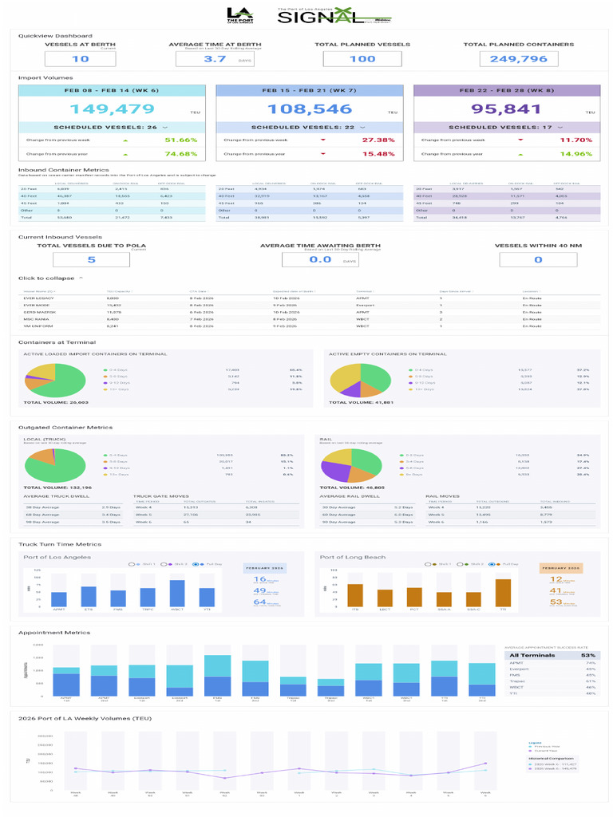Viewport: 613px width, 817px height.
Task: Select the EVER LEGACY vessel row
Action: [309, 298]
